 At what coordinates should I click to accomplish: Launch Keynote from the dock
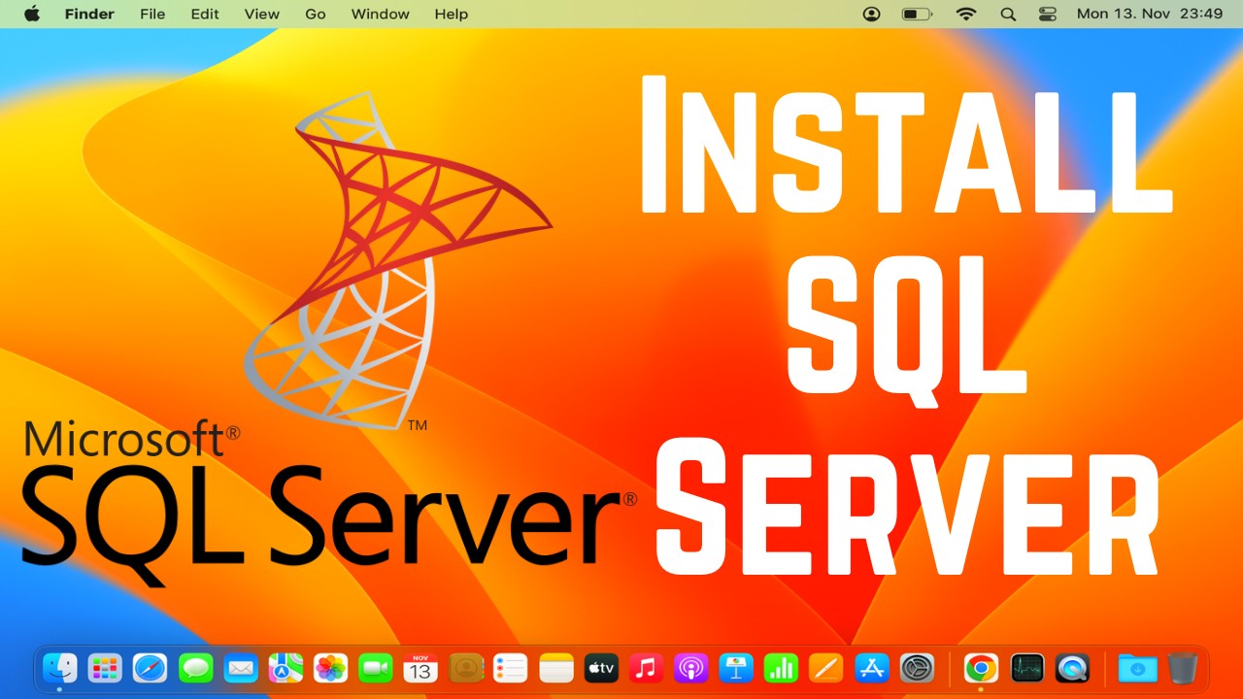pyautogui.click(x=736, y=668)
